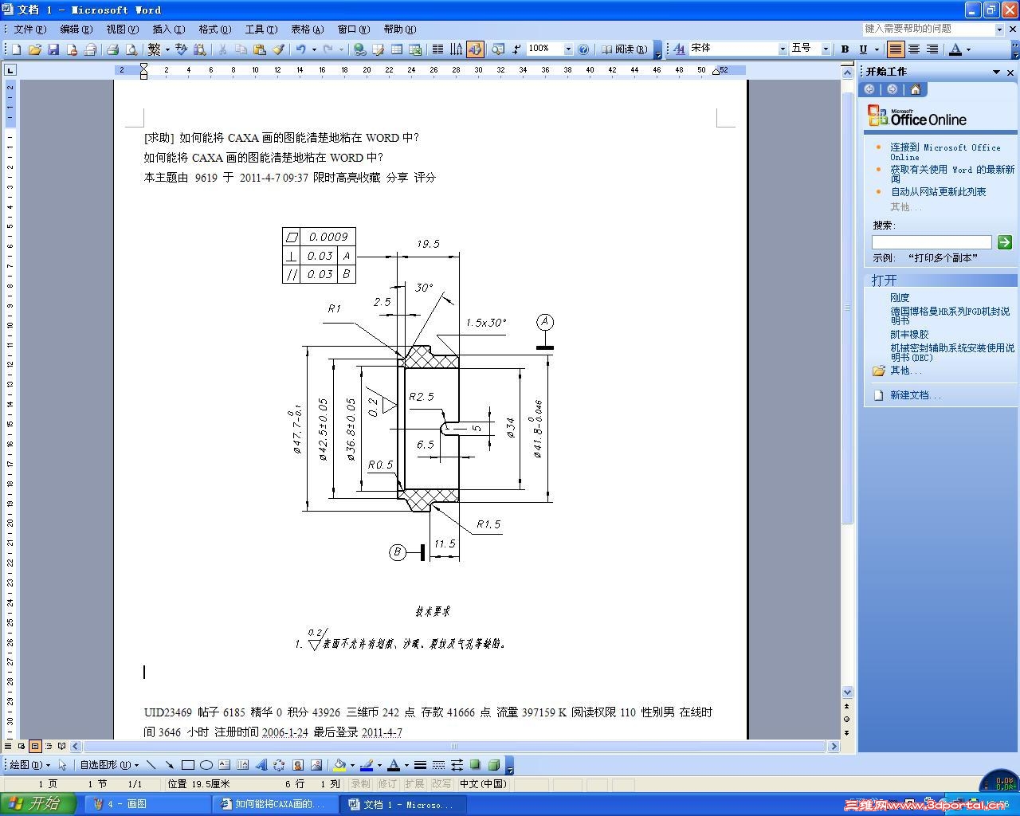Click the line color brush swatch

[366, 765]
